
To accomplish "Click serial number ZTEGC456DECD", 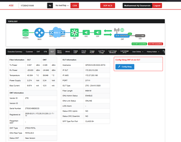I will tap(32, 108).
